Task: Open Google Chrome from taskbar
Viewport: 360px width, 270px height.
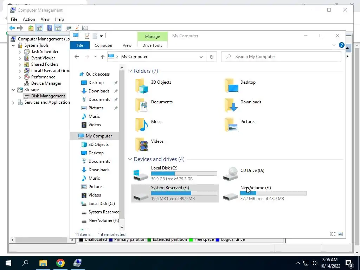Action: click(60, 263)
